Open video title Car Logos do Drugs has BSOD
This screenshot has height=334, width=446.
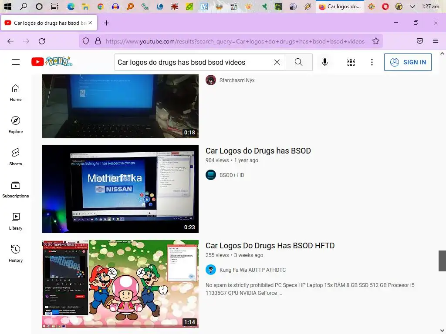tap(258, 151)
